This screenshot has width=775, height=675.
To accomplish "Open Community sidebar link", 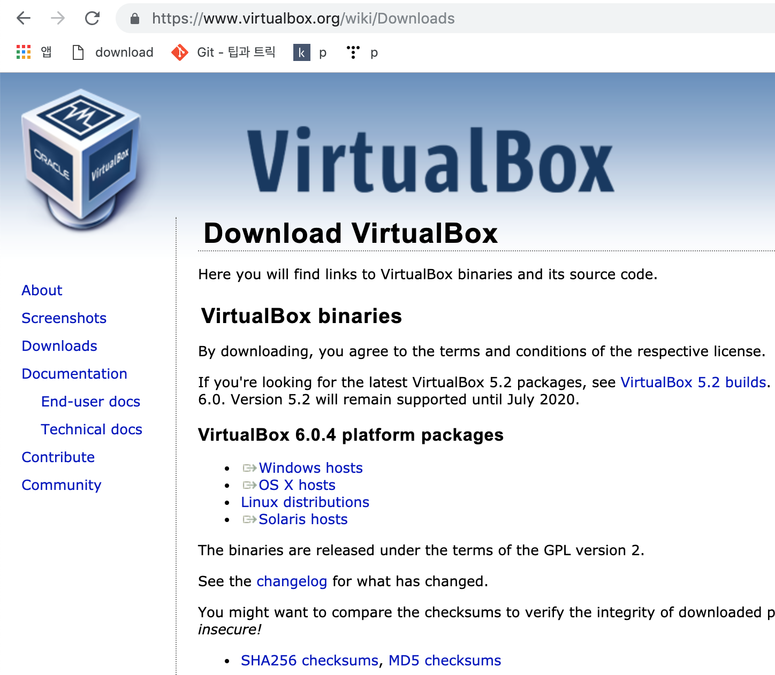I will coord(62,485).
